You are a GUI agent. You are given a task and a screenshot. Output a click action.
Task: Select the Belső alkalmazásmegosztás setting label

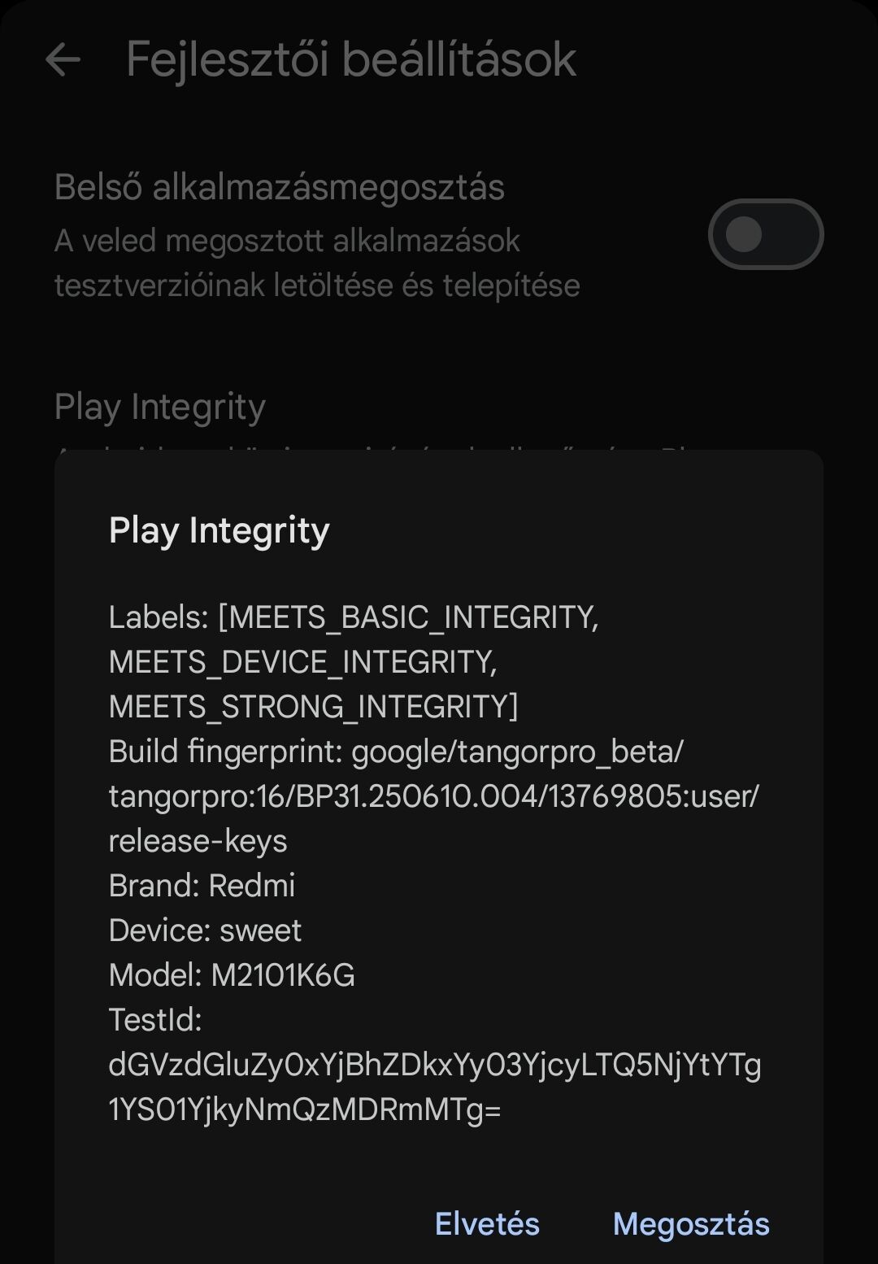point(279,187)
